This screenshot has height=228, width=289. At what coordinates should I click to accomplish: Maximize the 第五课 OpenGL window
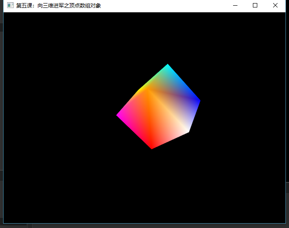pos(255,6)
